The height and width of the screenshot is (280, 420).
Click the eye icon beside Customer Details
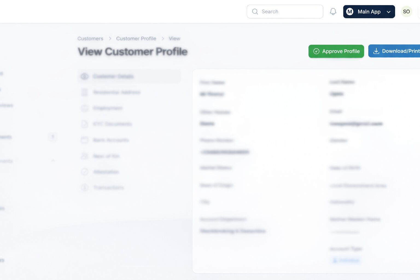pos(85,76)
